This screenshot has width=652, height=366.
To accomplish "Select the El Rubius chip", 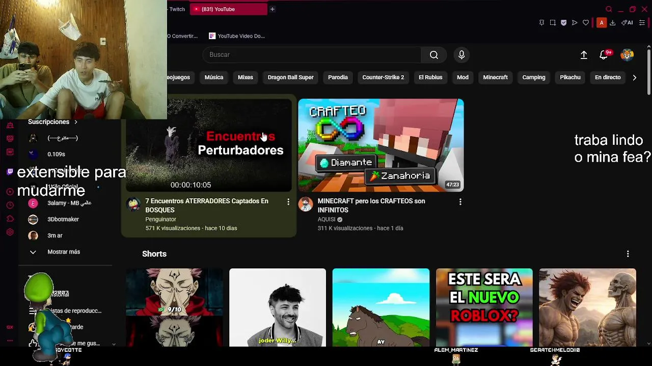I will (x=430, y=77).
